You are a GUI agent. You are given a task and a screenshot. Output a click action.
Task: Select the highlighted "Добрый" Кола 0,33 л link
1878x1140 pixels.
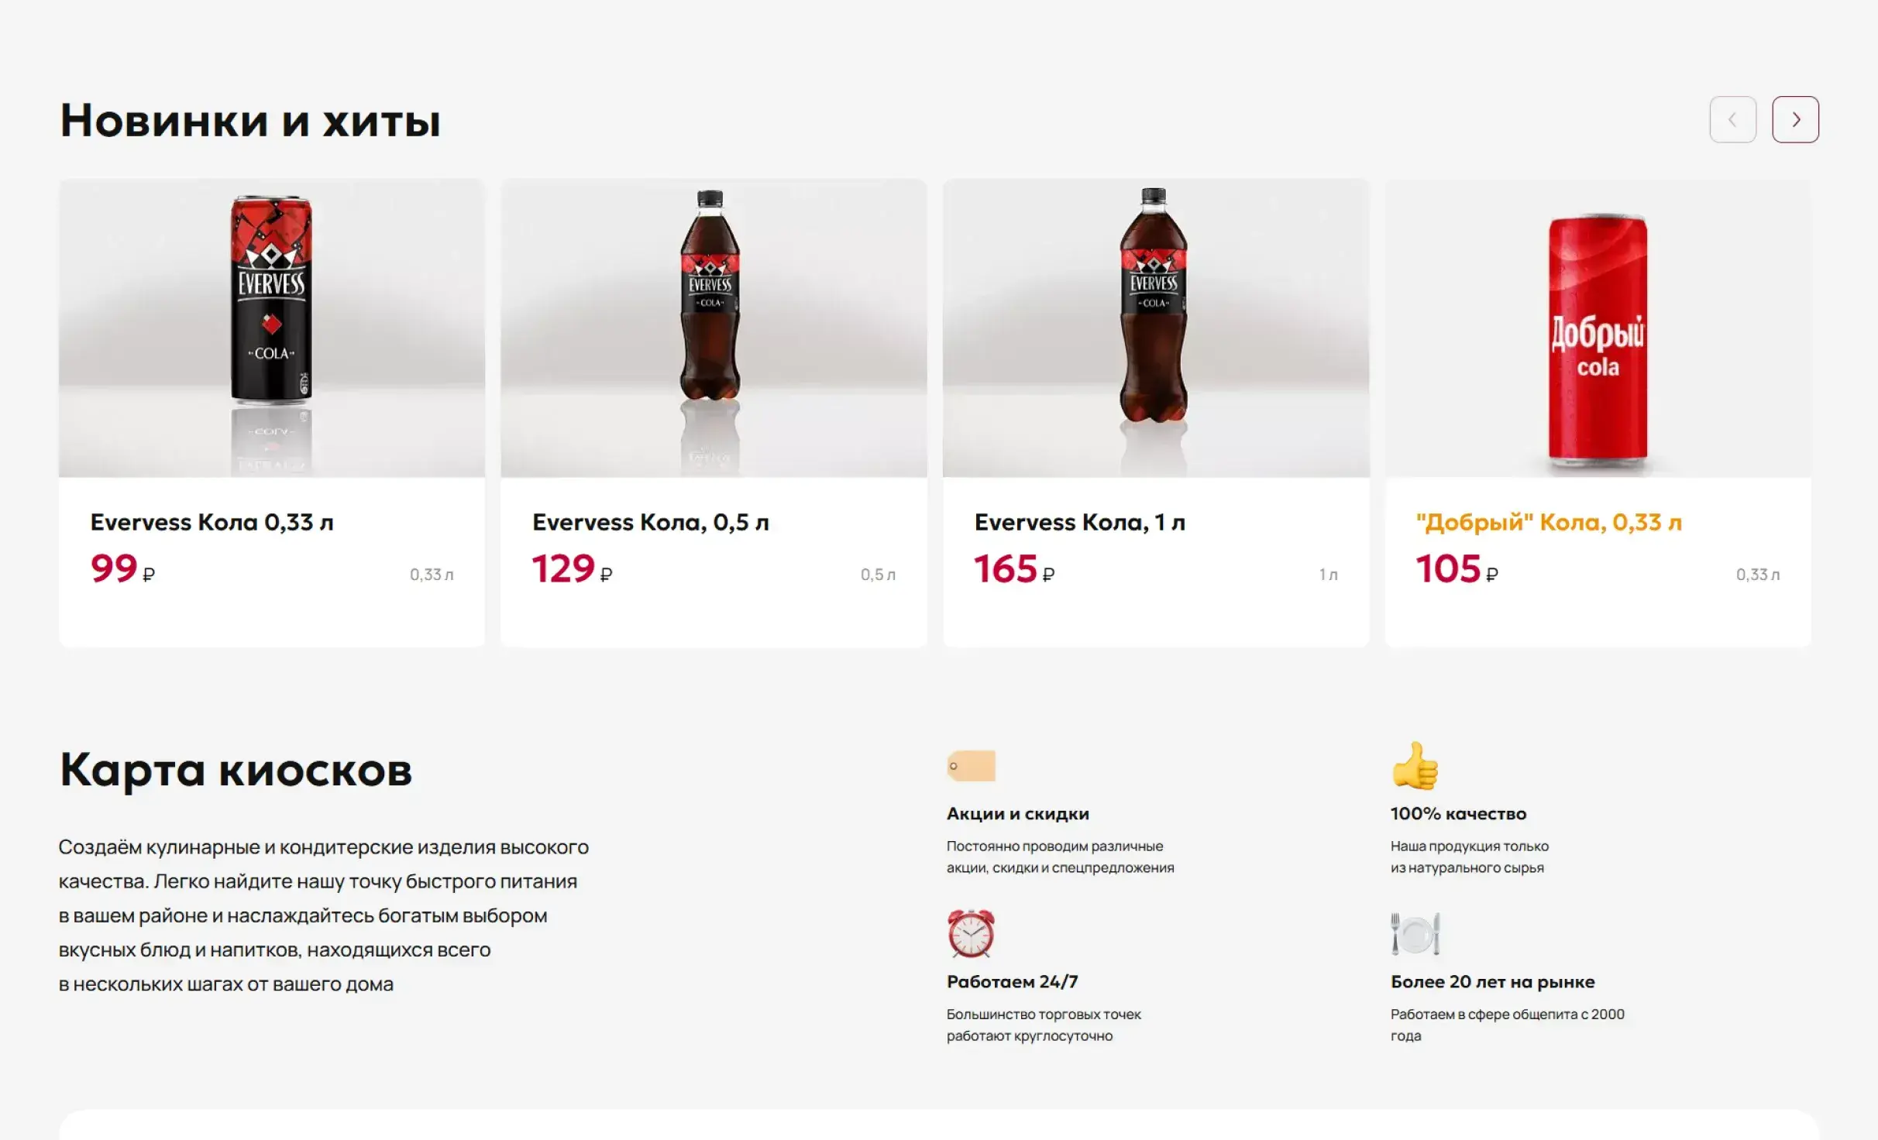(x=1548, y=522)
